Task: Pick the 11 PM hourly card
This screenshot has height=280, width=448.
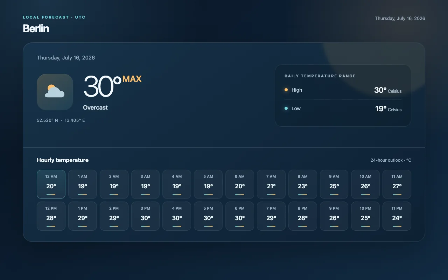Action: (x=397, y=216)
